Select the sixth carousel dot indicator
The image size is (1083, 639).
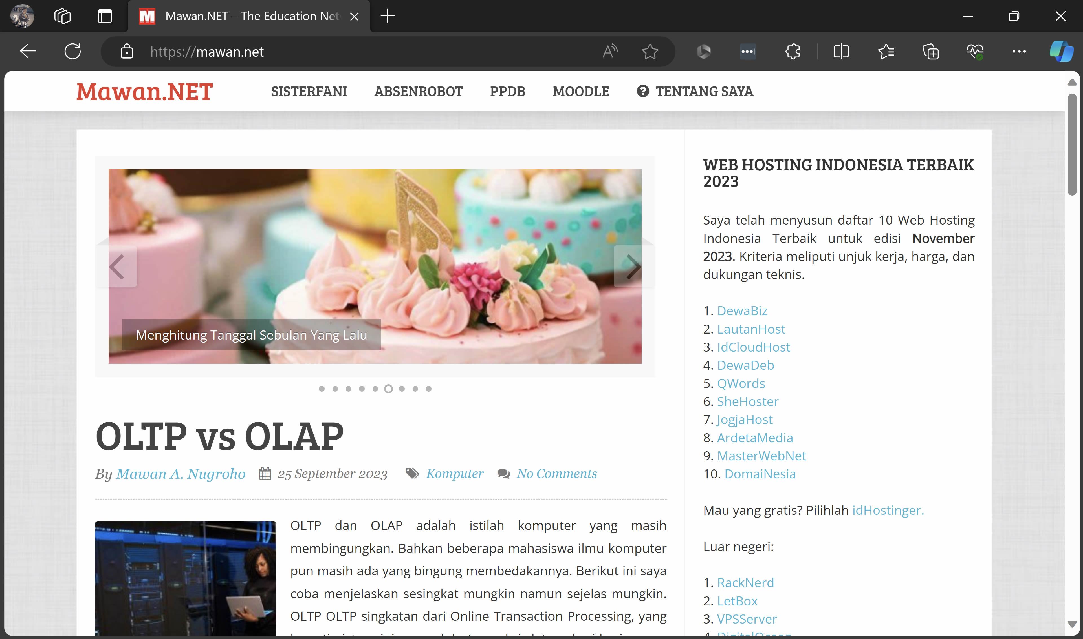(x=388, y=389)
